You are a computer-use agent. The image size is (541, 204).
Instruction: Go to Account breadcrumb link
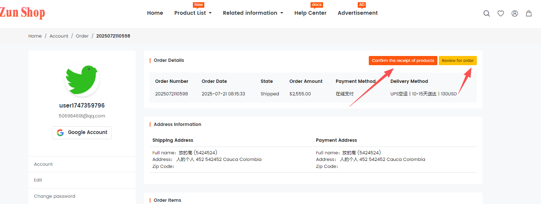tap(59, 36)
